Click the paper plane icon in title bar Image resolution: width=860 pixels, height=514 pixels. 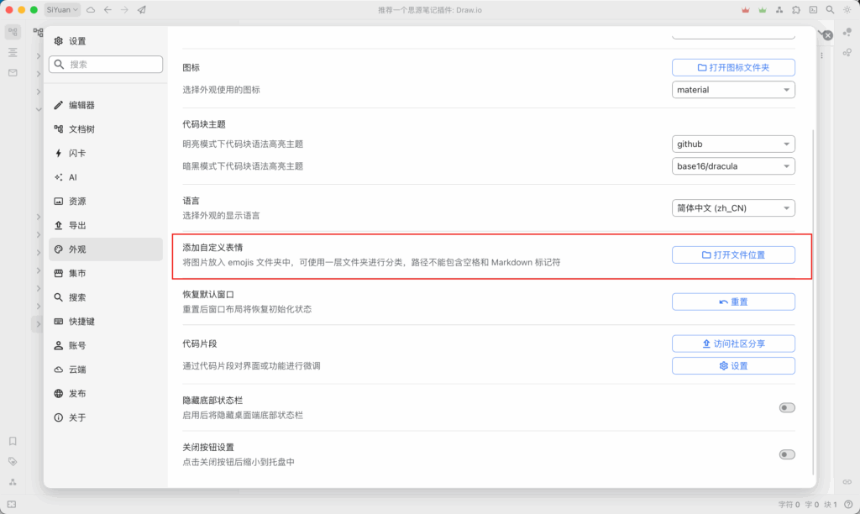[x=141, y=10]
